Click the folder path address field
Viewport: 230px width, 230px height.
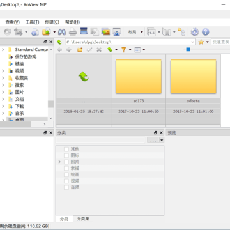tap(130, 42)
